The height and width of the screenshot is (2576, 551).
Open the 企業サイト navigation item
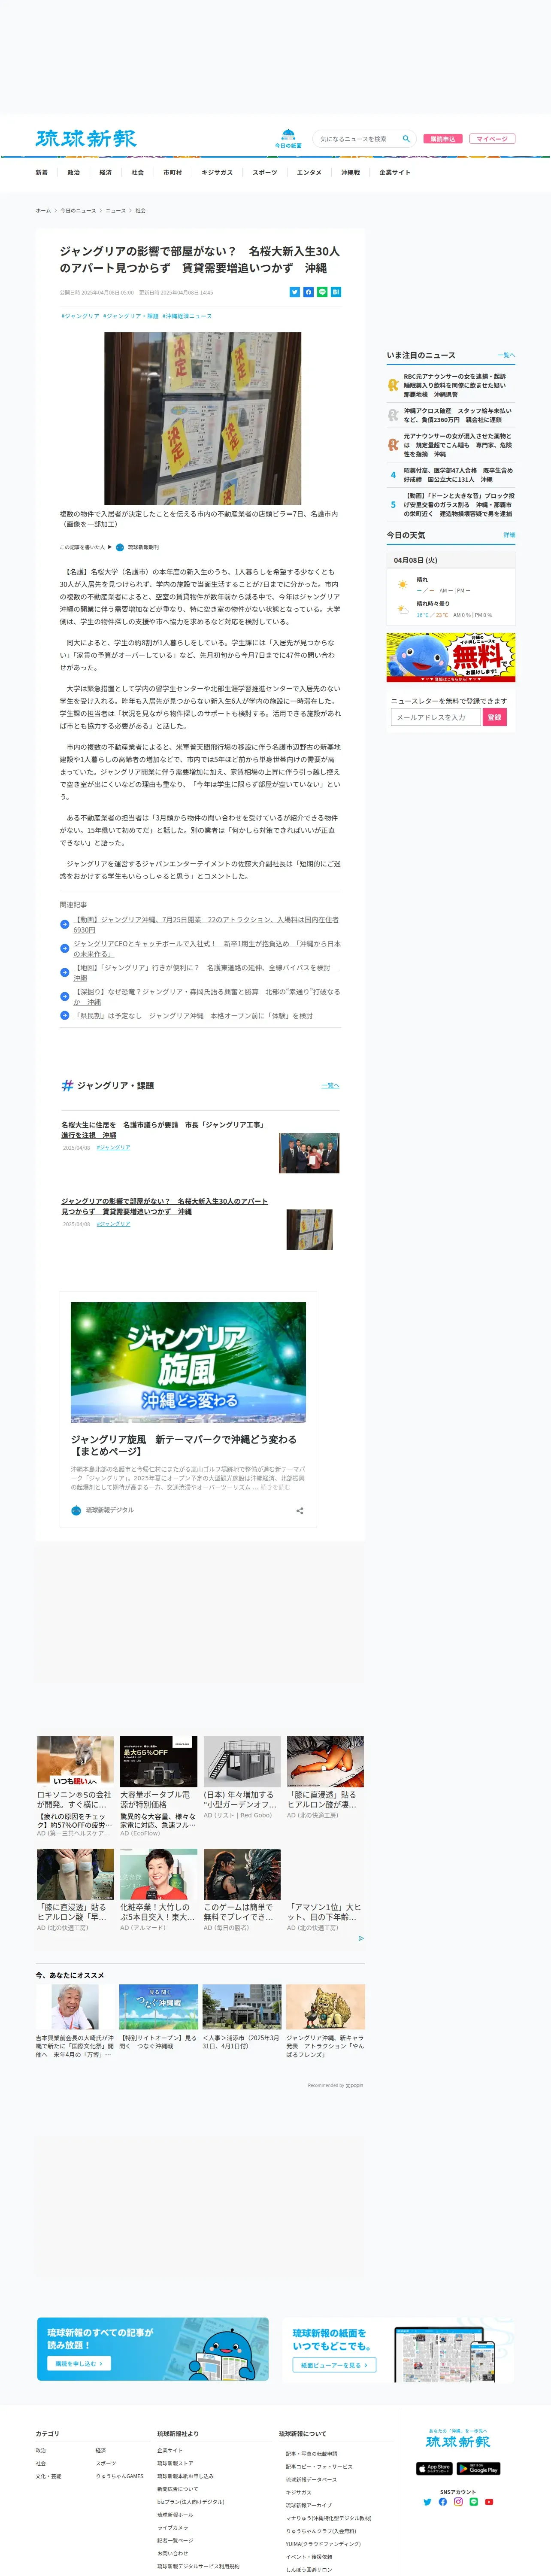point(394,172)
